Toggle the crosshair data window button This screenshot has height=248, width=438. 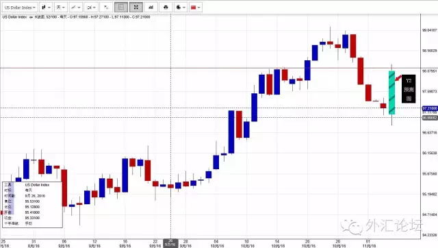(121, 8)
